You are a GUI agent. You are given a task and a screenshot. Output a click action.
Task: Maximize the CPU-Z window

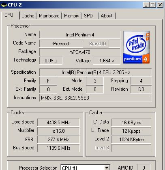pos(153,5)
